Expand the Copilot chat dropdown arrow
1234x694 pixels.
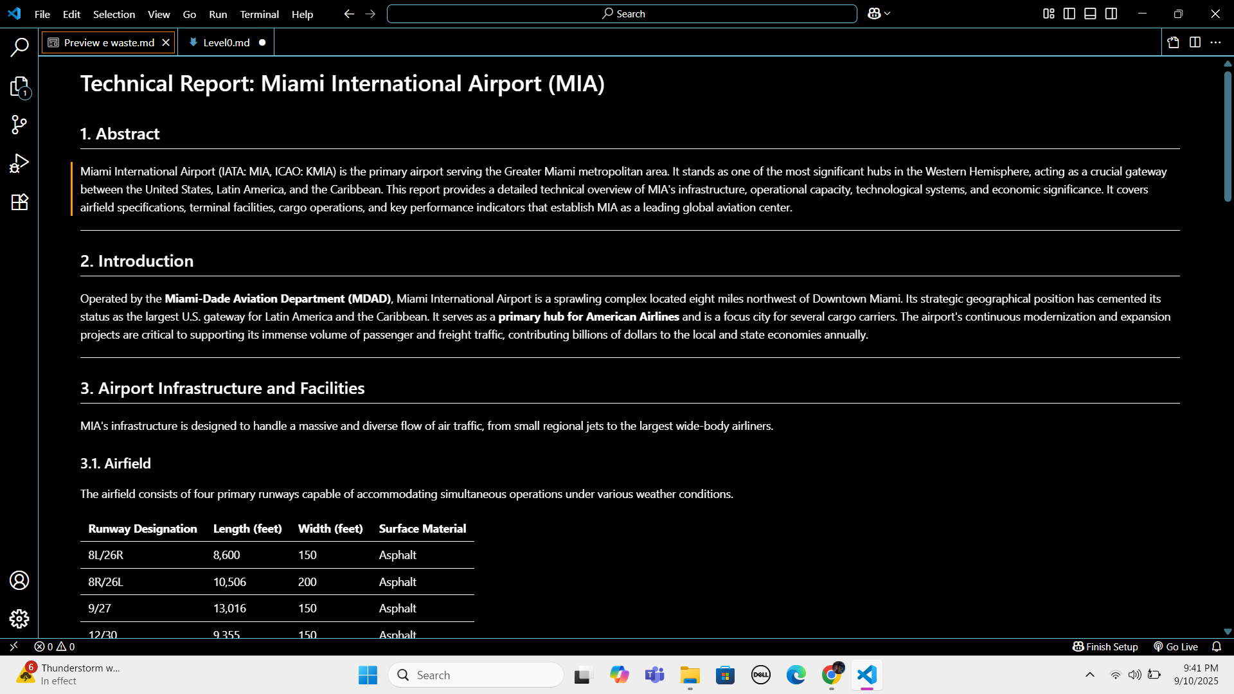[888, 13]
